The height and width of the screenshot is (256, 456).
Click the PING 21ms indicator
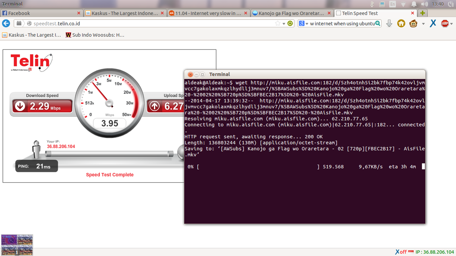[37, 166]
